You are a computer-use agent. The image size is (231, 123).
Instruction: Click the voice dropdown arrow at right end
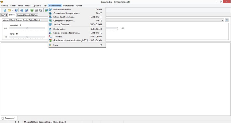pyautogui.click(x=222, y=20)
